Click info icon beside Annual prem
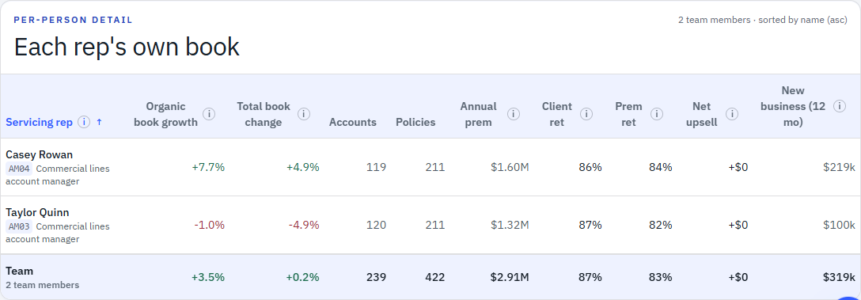 514,114
